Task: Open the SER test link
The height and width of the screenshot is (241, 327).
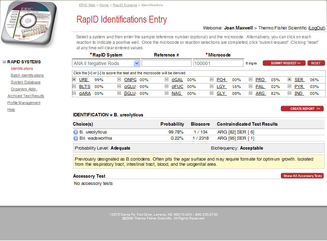Action: [x=299, y=80]
